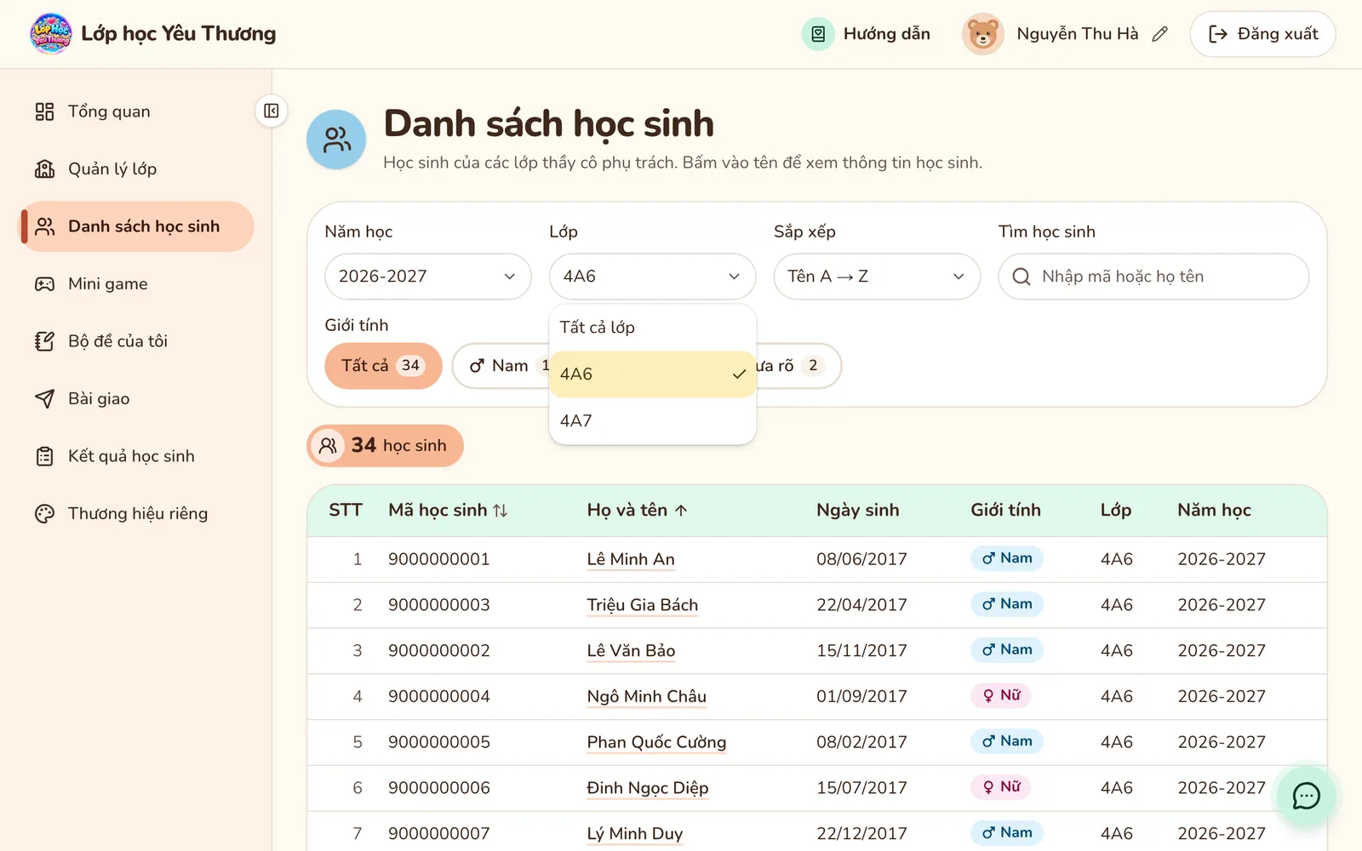This screenshot has height=851, width=1362.
Task: Click the 34 học sinh badge
Action: (x=385, y=446)
